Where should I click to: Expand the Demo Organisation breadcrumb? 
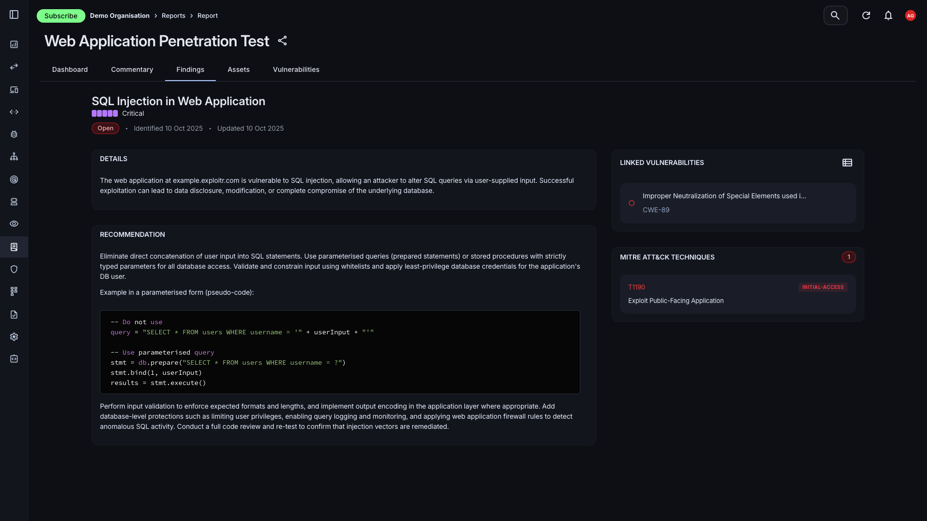120,15
